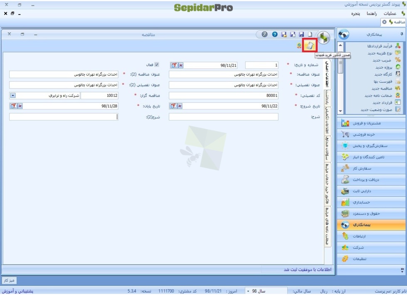Click the empty شرح description field
The image size is (407, 295).
click(224, 117)
